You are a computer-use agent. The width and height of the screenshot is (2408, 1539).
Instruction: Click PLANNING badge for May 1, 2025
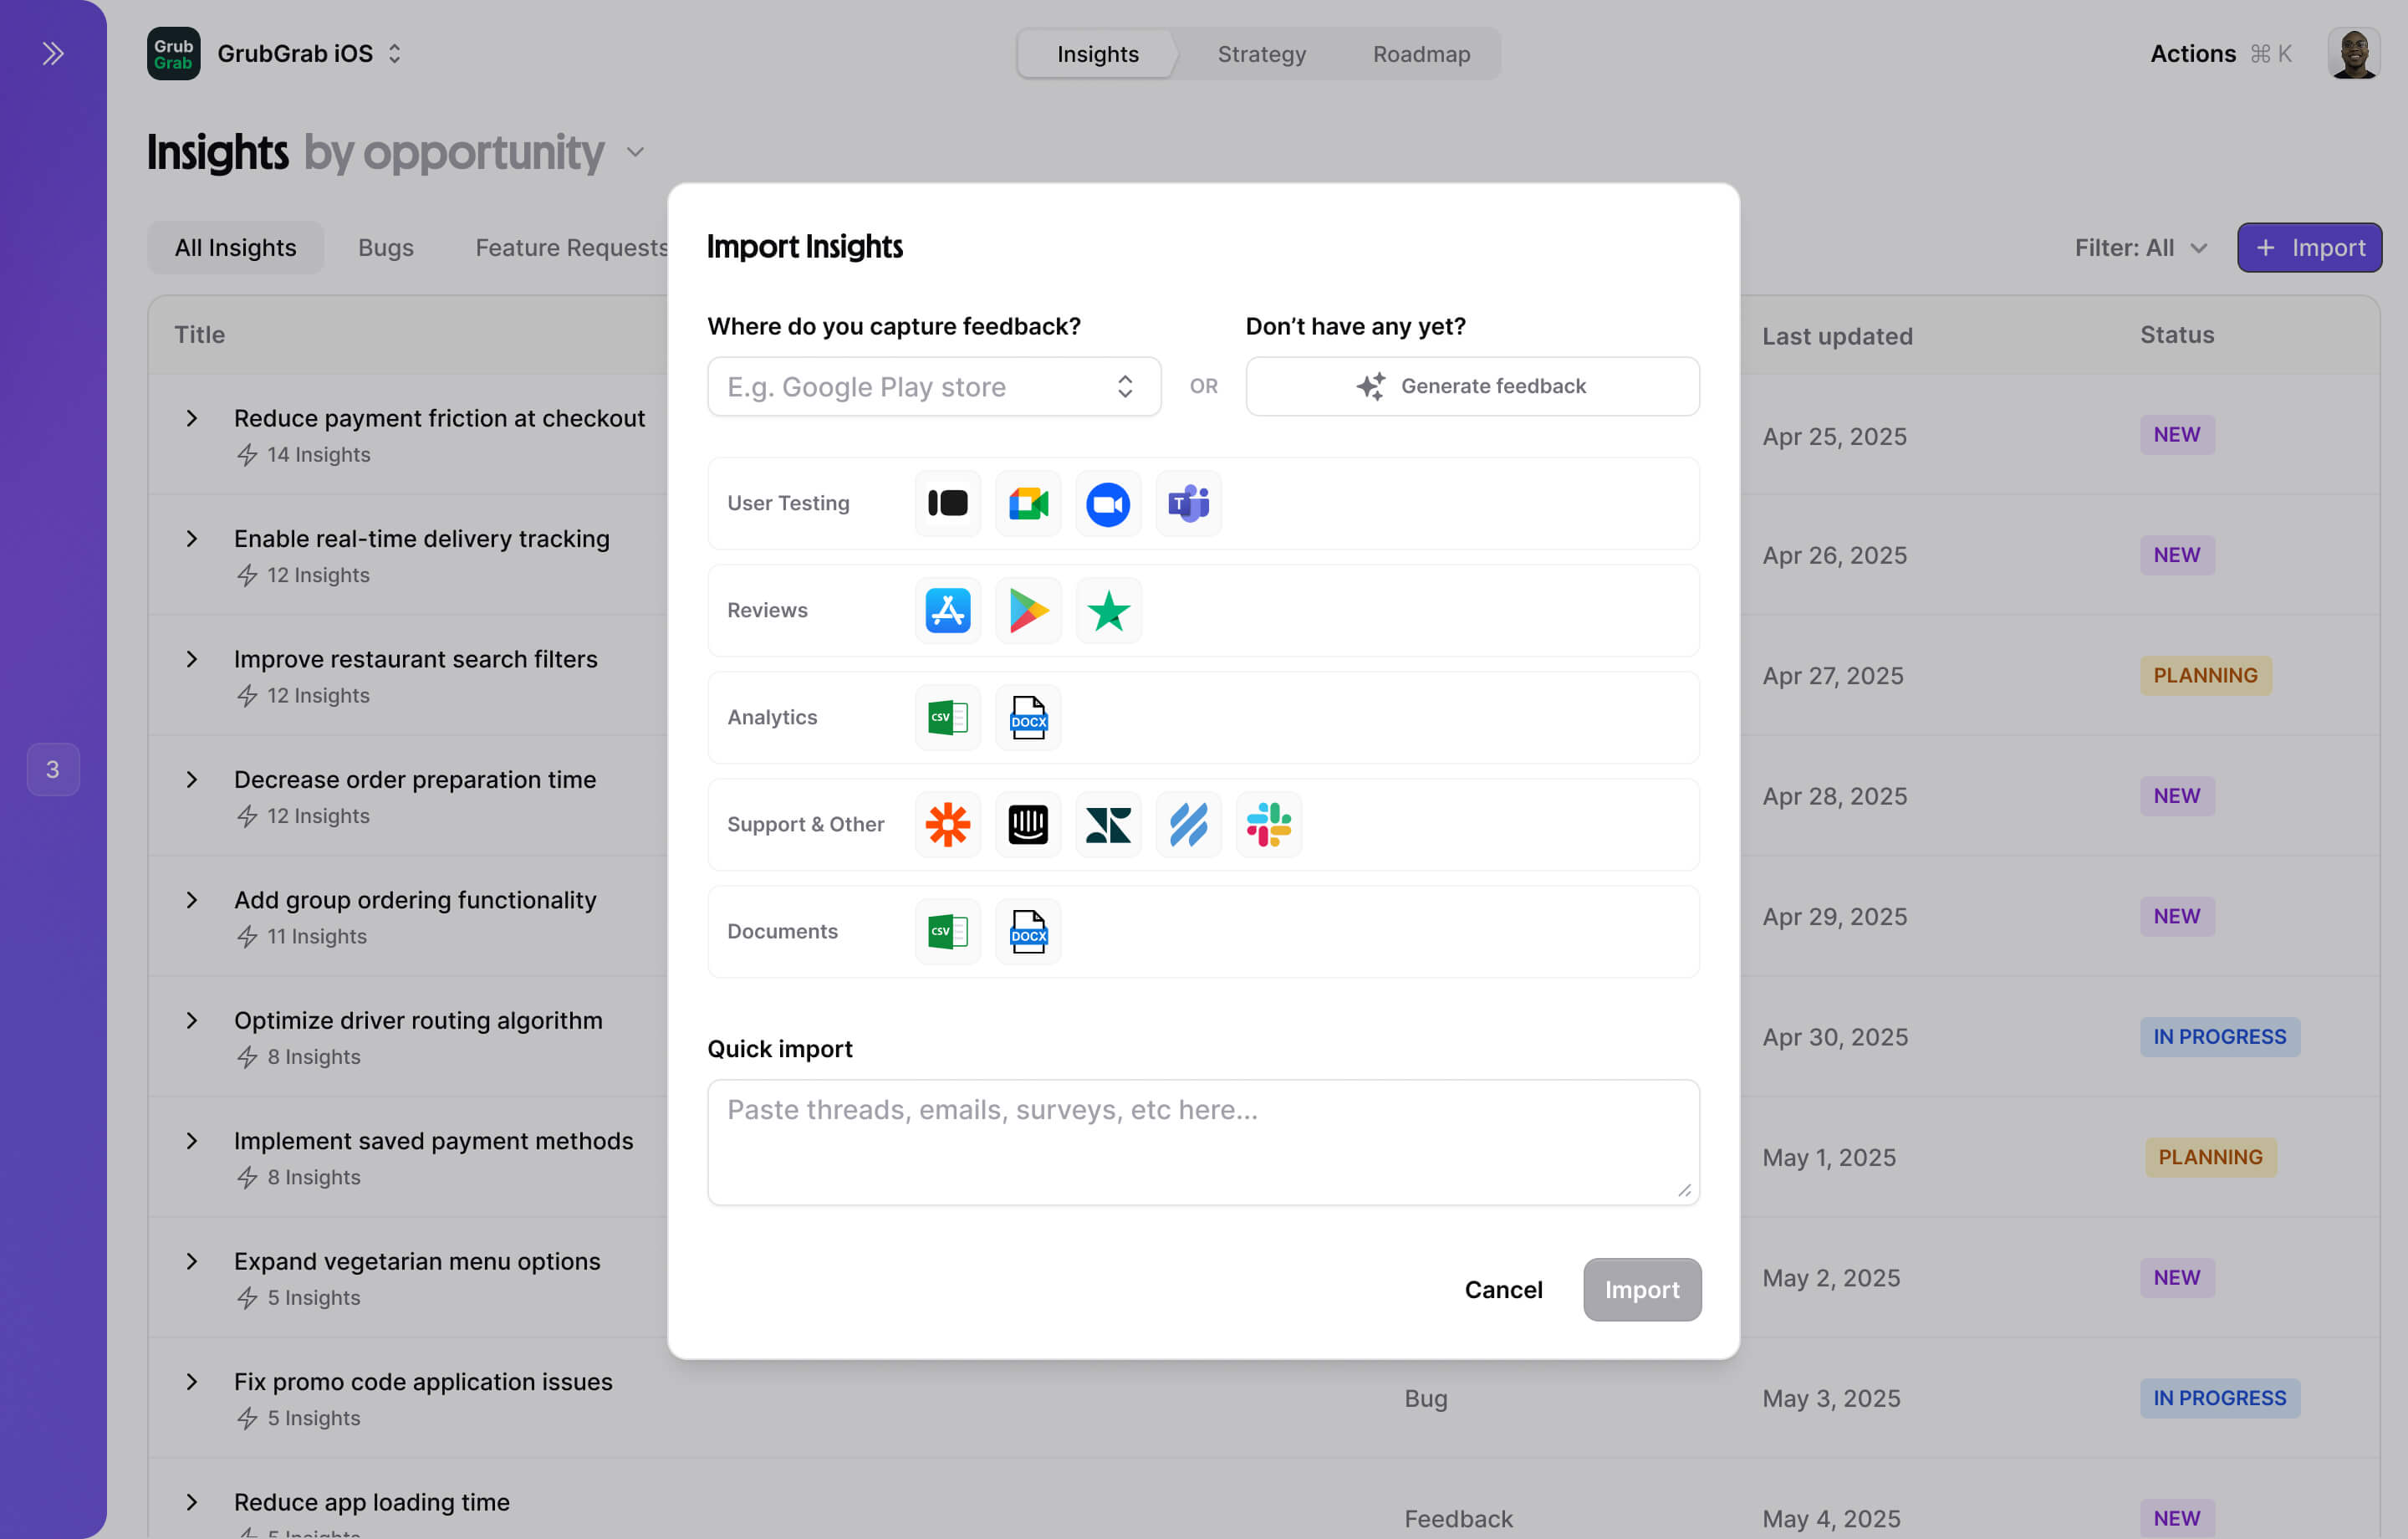pos(2210,1158)
